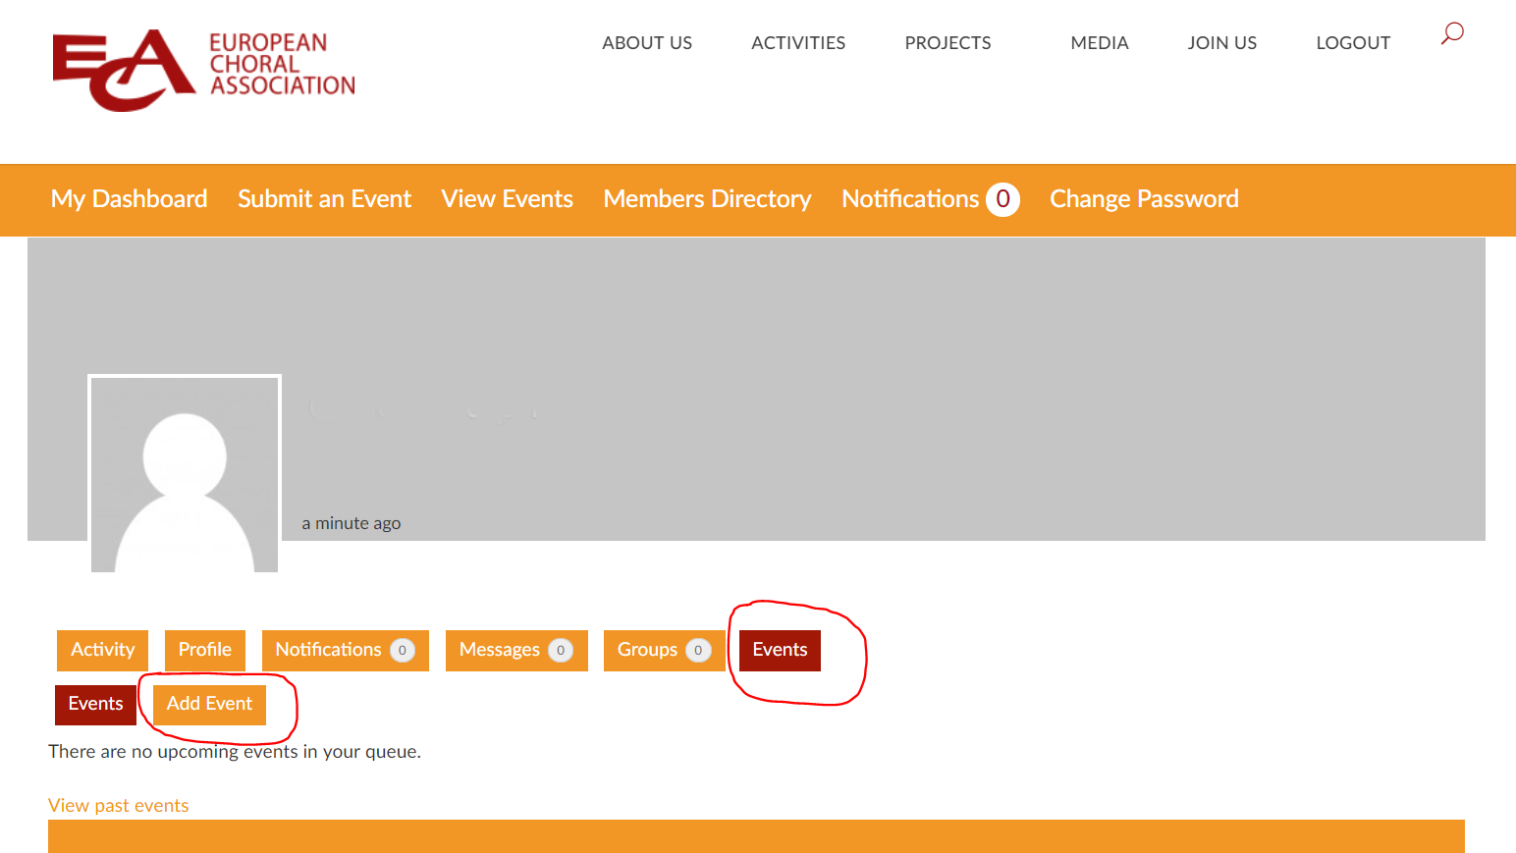1516x853 pixels.
Task: Switch to the Profile tab
Action: tap(204, 650)
